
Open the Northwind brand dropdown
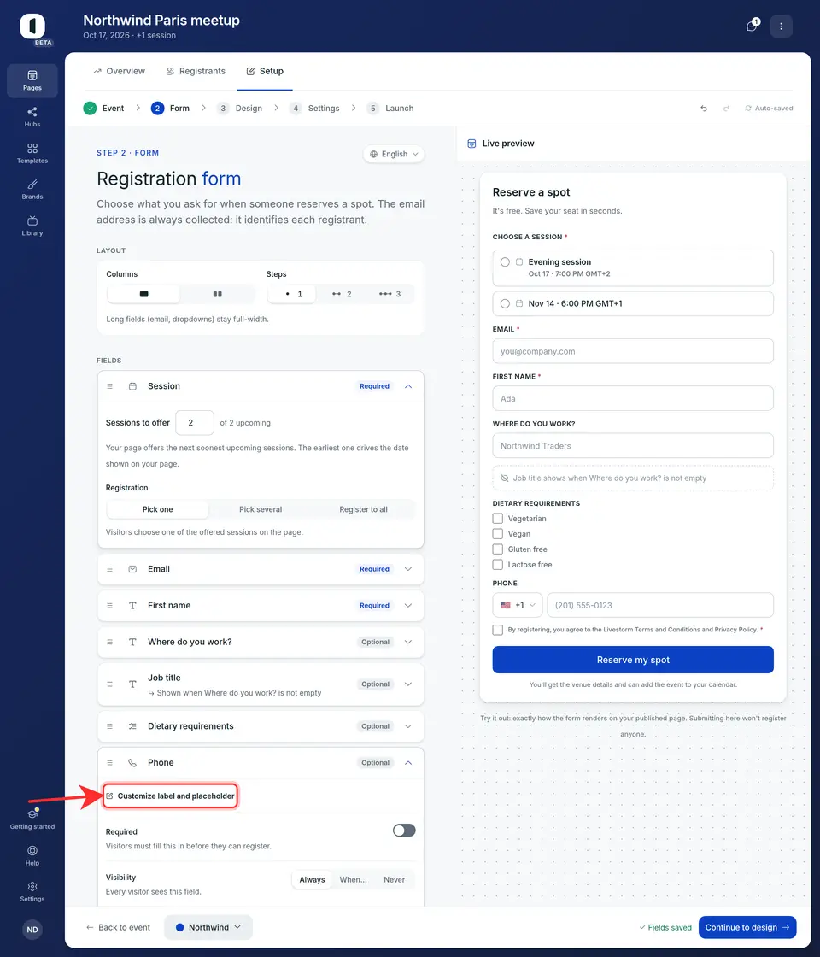coord(208,927)
